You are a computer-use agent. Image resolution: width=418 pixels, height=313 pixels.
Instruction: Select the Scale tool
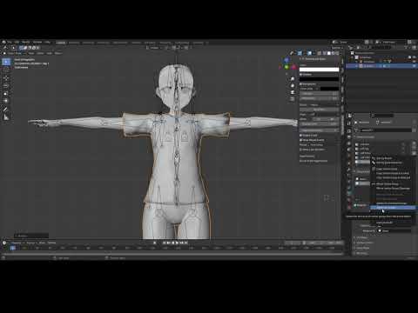pyautogui.click(x=6, y=94)
